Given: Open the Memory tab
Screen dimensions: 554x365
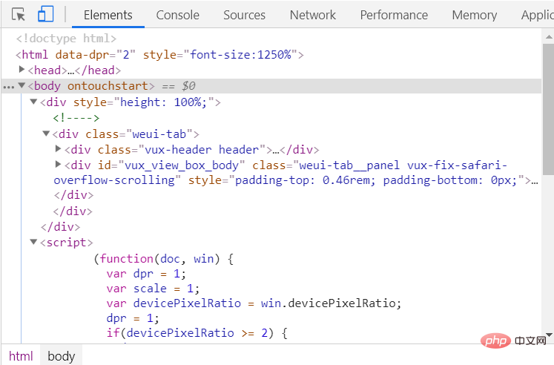Looking at the screenshot, I should pyautogui.click(x=475, y=15).
